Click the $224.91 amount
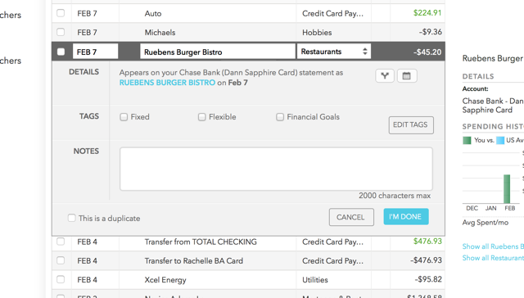The image size is (524, 298). (427, 13)
